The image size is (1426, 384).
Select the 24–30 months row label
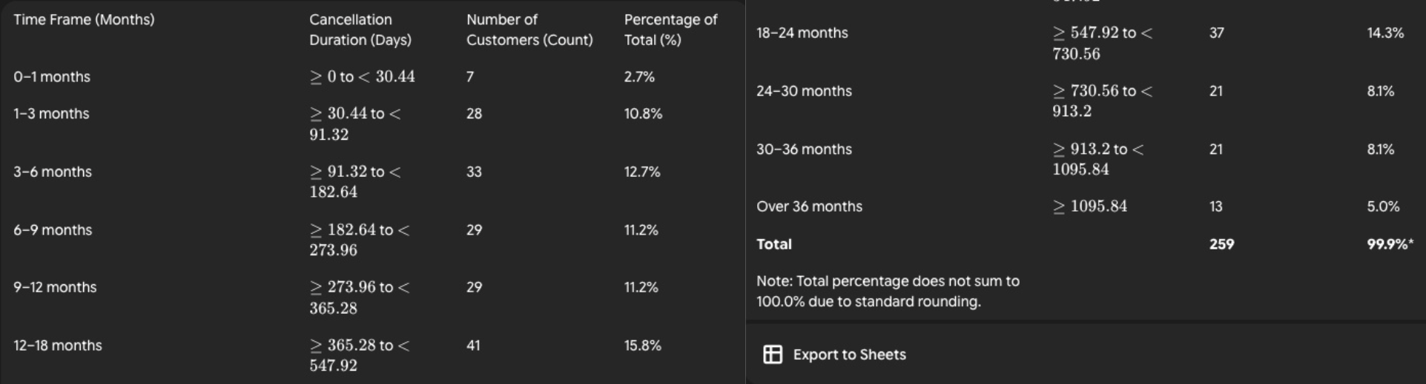804,91
